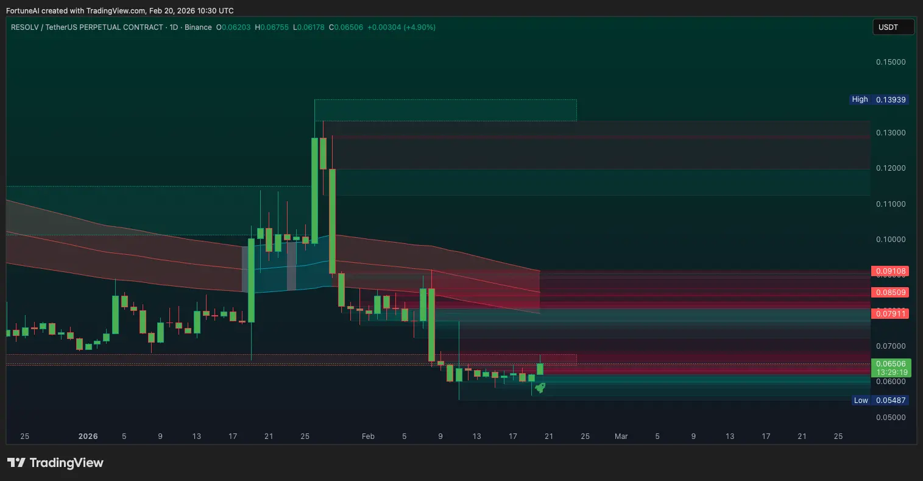This screenshot has width=923, height=481.
Task: Click the Mar label on the time axis
Action: click(621, 436)
